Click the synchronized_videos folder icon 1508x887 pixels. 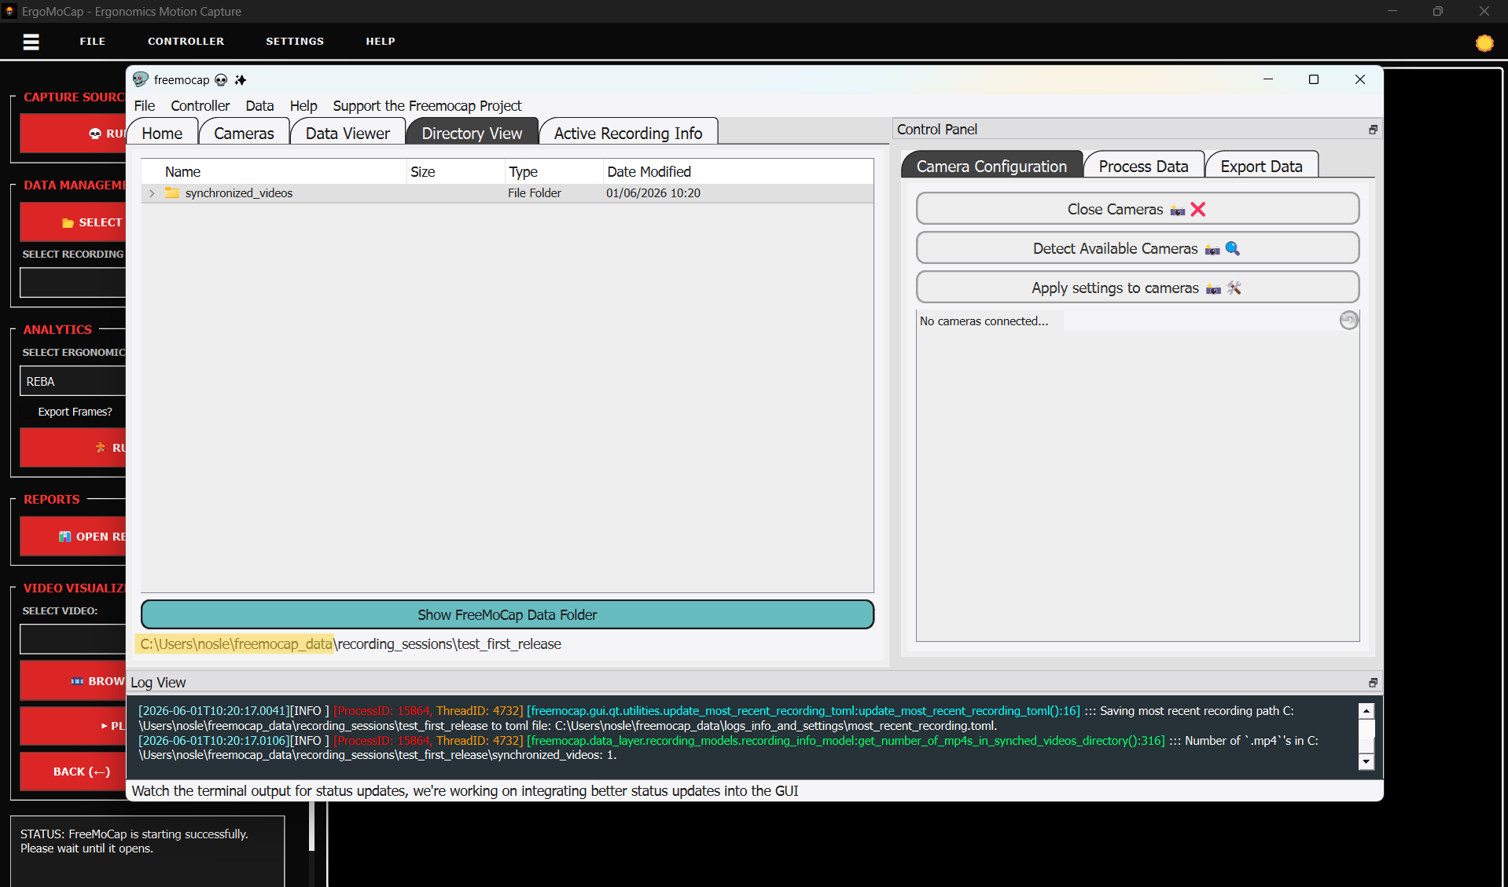click(x=172, y=192)
